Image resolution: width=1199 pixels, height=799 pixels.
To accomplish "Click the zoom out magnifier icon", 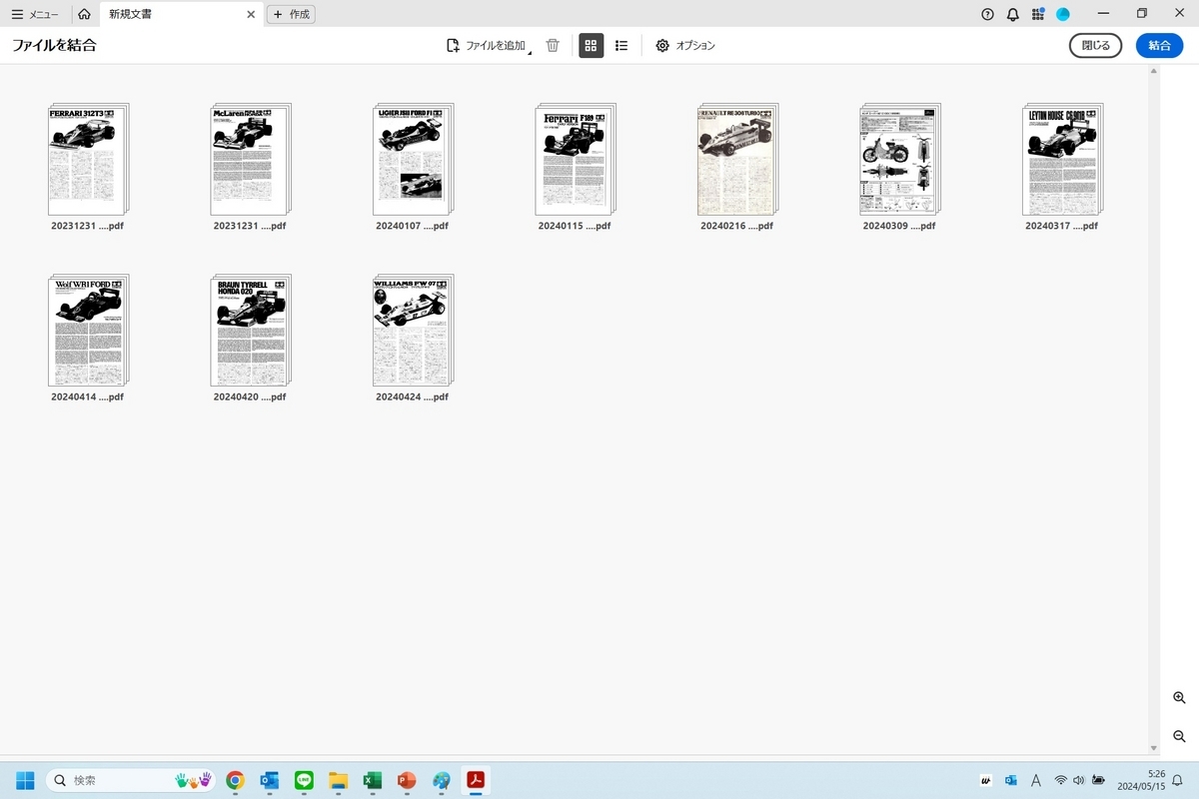I will (x=1179, y=736).
